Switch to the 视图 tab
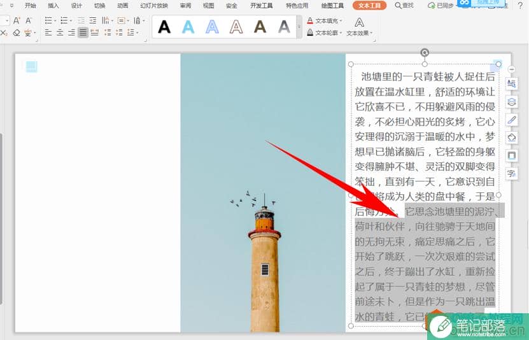Image resolution: width=529 pixels, height=340 pixels. coord(209,6)
